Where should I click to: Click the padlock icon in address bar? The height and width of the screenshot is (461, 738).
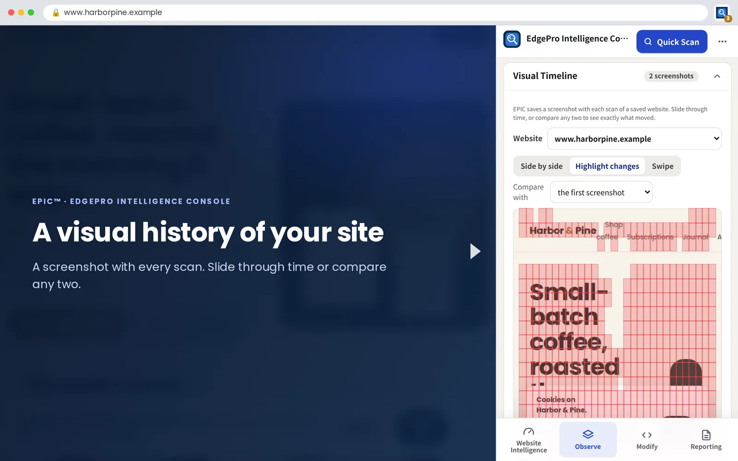pyautogui.click(x=56, y=12)
